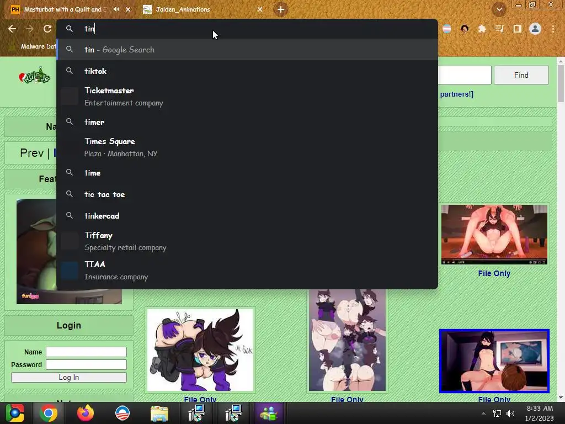Click the page's vertical scrollbar thumb
Viewport: 565px width, 424px height.
point(561,84)
